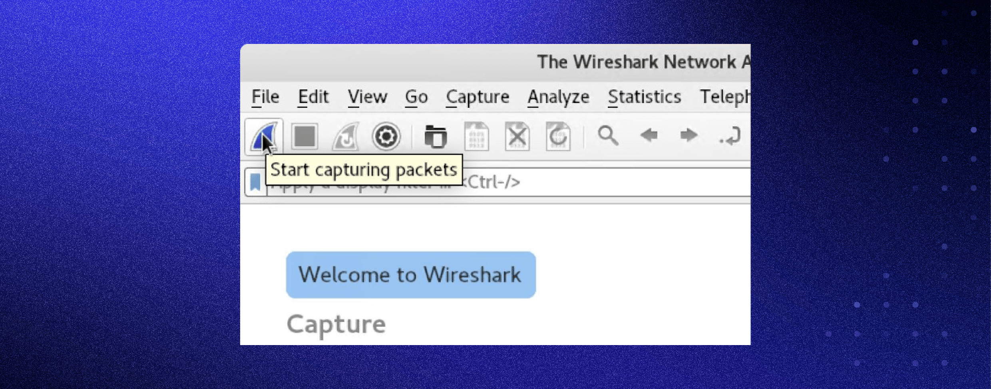
Task: Stop capturing packets with the square icon
Action: tap(304, 137)
